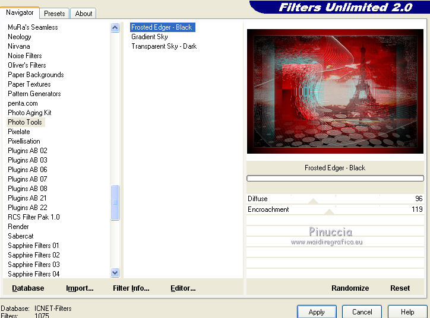Viewport: 430px width, 318px height.
Task: Open Plugins AB 06 category
Action: pos(27,170)
